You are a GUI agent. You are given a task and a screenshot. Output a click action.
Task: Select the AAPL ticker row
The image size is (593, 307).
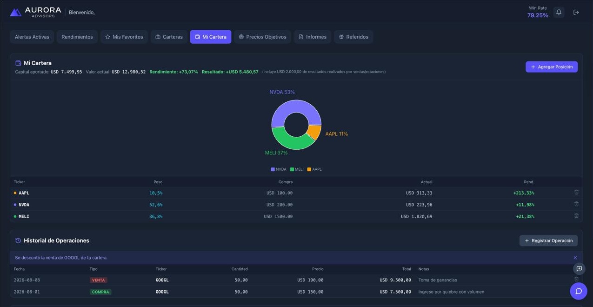click(x=296, y=193)
